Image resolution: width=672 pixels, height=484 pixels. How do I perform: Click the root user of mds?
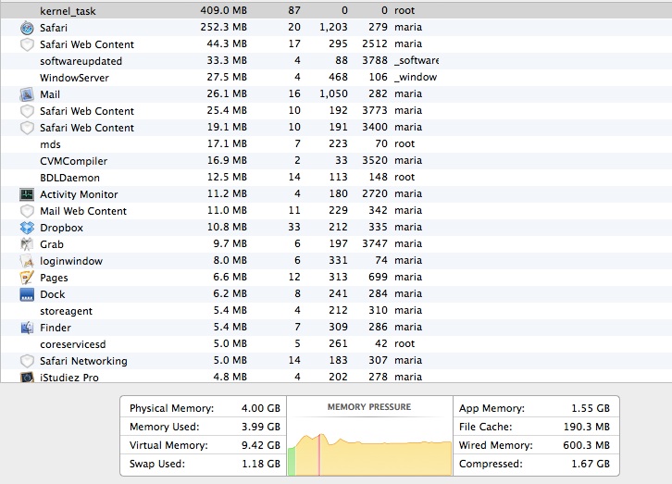pos(404,143)
